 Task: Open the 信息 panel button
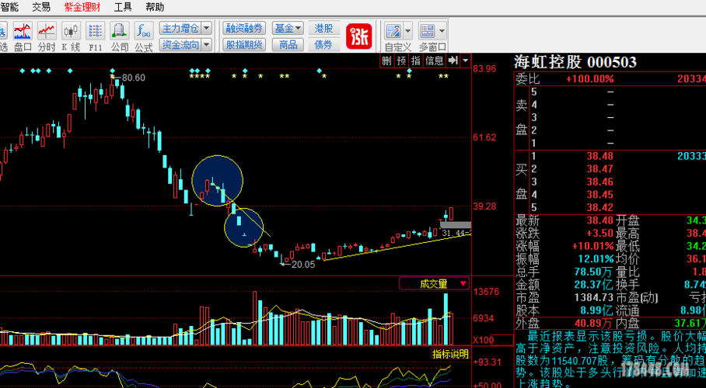(x=435, y=61)
